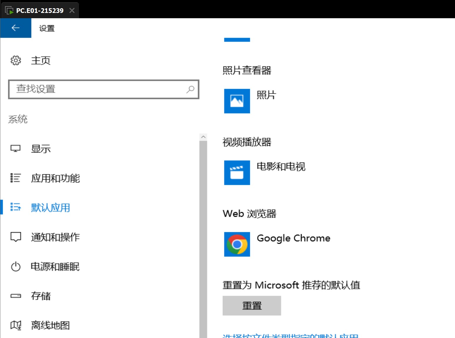455x338 pixels.
Task: Click the 查找设置 search field
Action: (x=104, y=89)
